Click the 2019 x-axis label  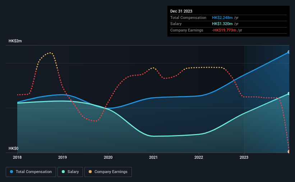coord(63,157)
